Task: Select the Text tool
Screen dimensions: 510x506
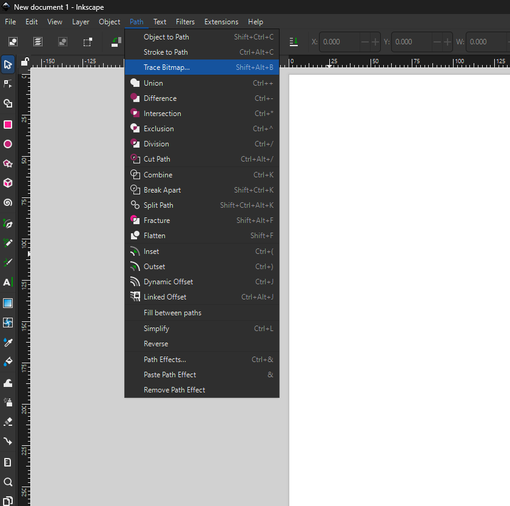Action: (x=8, y=282)
